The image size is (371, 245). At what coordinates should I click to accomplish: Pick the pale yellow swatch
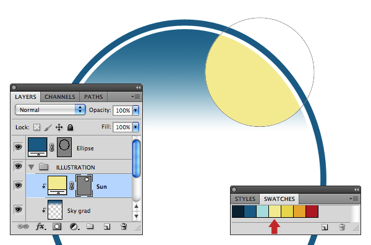tap(275, 212)
